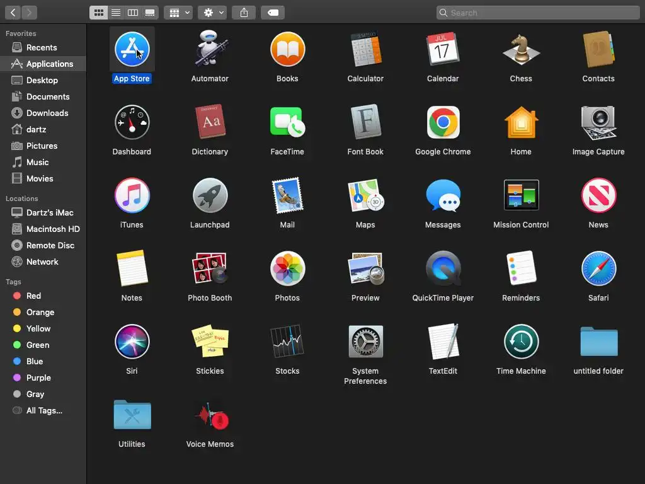Select the Notes app icon
The height and width of the screenshot is (484, 645).
(x=132, y=268)
